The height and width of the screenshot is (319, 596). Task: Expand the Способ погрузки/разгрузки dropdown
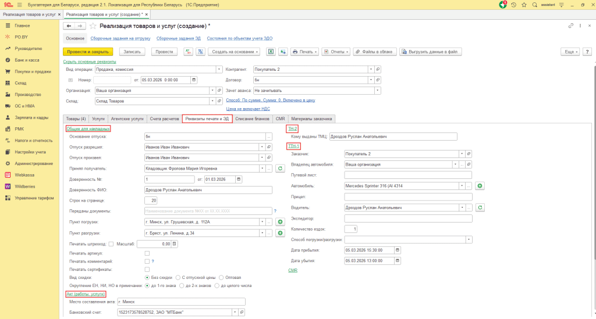[469, 239]
